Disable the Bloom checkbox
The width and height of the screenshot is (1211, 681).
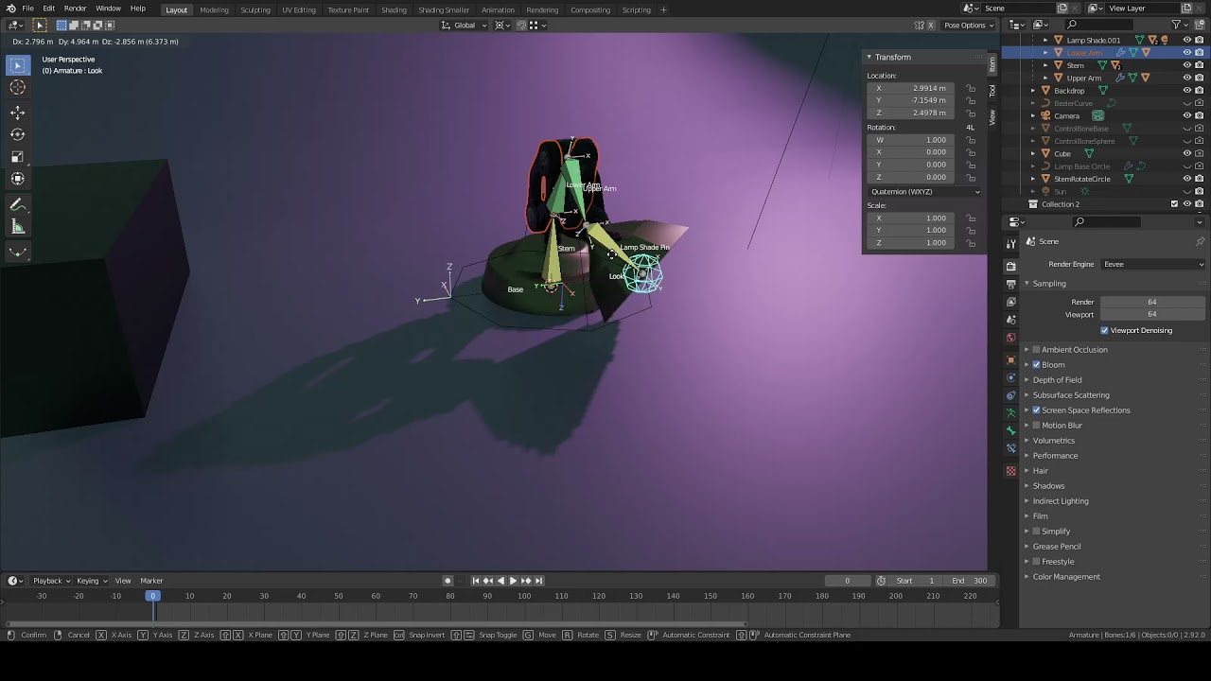[1036, 365]
